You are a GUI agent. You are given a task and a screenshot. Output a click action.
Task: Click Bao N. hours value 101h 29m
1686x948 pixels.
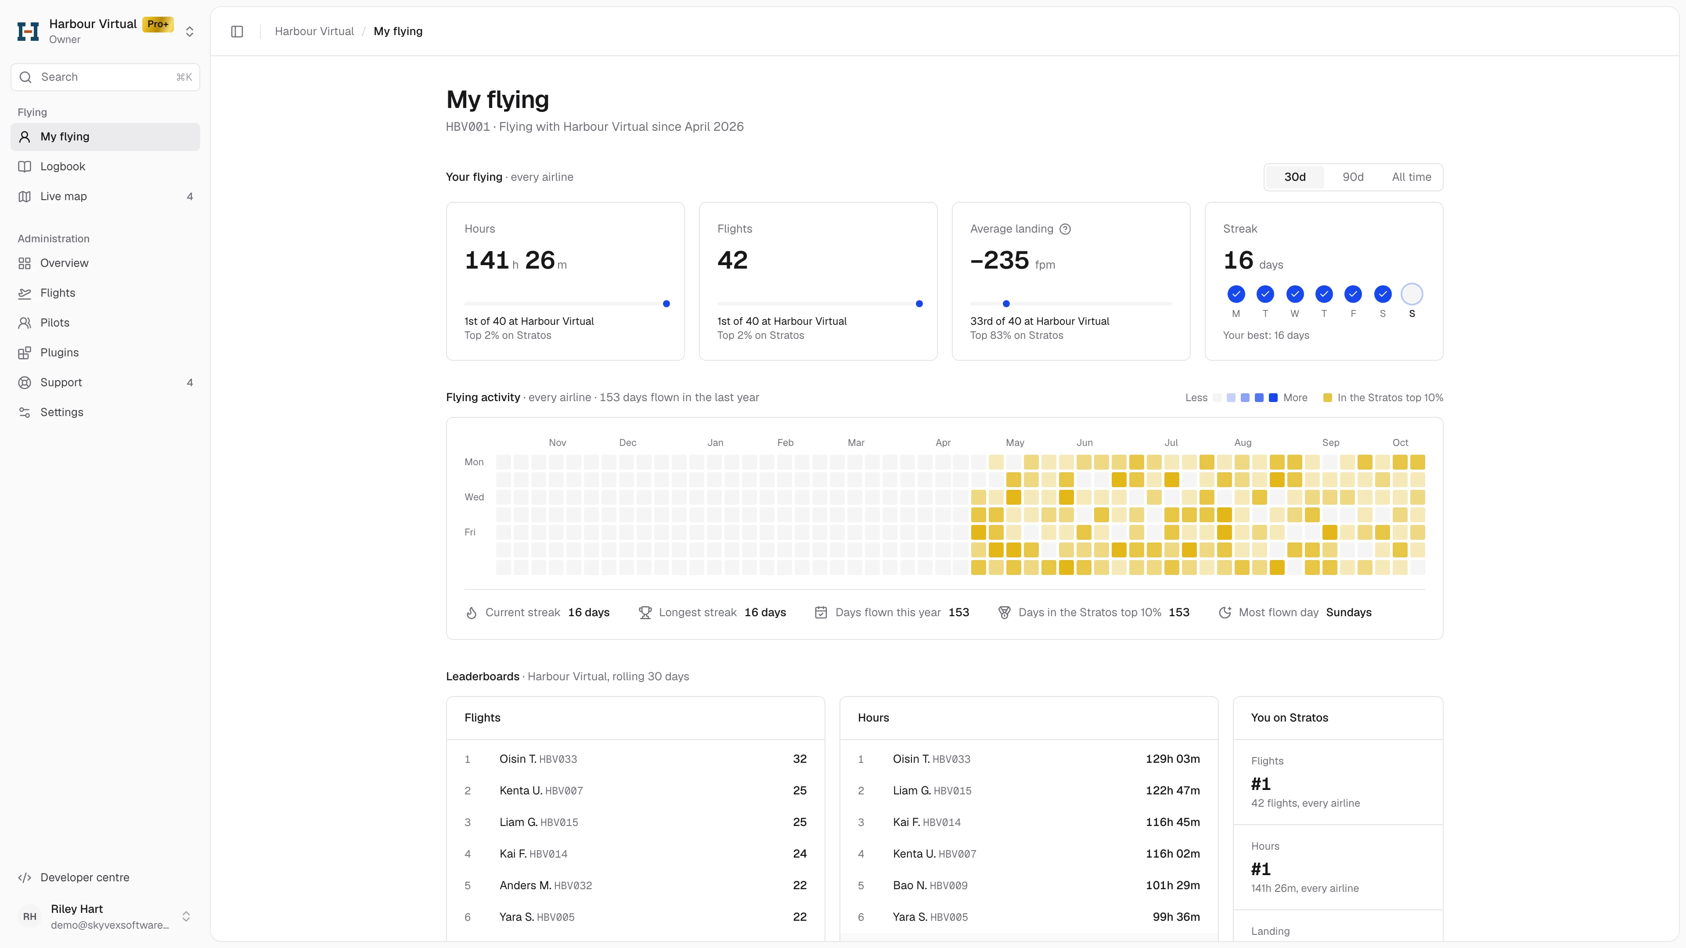pyautogui.click(x=1172, y=885)
